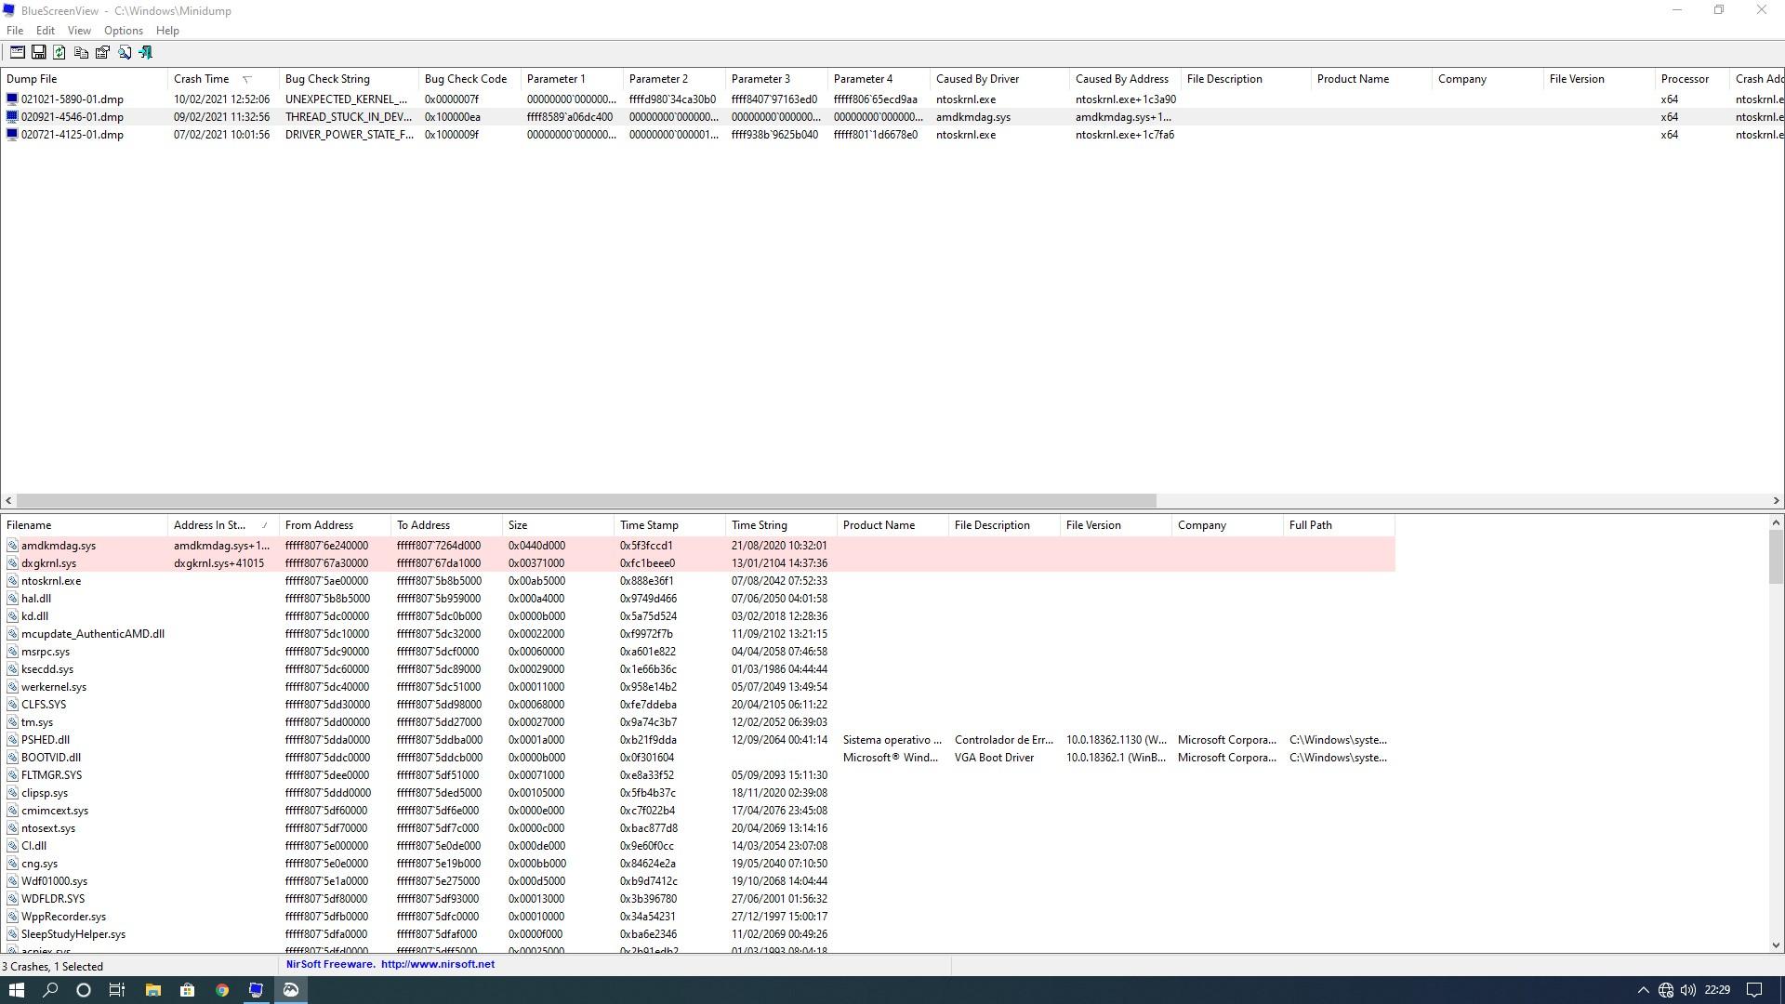This screenshot has height=1004, width=1785.
Task: Click network globe icon in tray
Action: click(1666, 990)
